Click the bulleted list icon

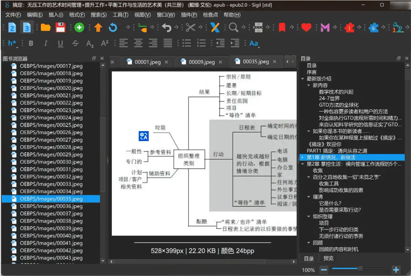(187, 43)
